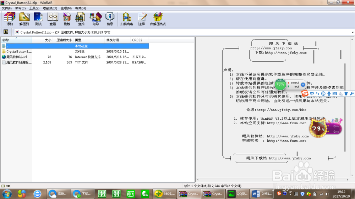Click the Sogou input S logo

click(x=305, y=93)
